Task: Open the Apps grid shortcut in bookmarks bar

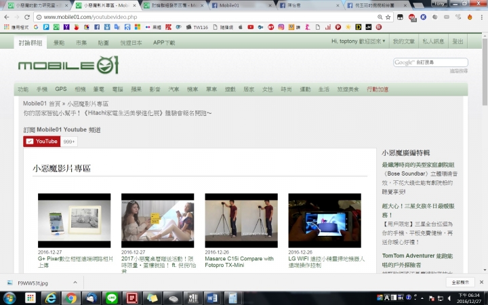Action: (x=16, y=27)
